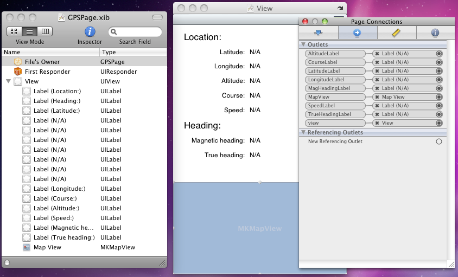Screen dimensions: 458x277
Task: Select Label (Location:) in the object list
Action: click(x=85, y=91)
